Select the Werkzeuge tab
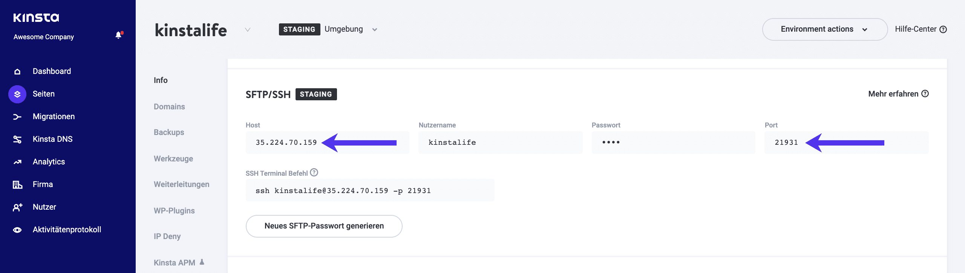Viewport: 965px width, 273px height. (173, 159)
